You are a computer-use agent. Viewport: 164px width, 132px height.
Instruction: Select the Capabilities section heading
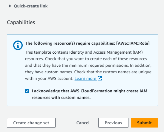[21, 22]
